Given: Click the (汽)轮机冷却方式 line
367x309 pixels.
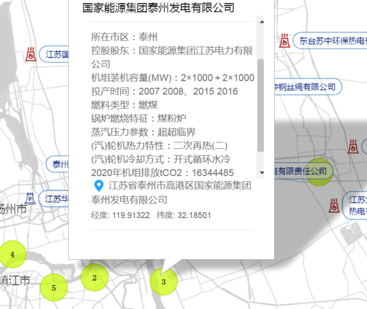Looking at the screenshot, I should pyautogui.click(x=161, y=159).
